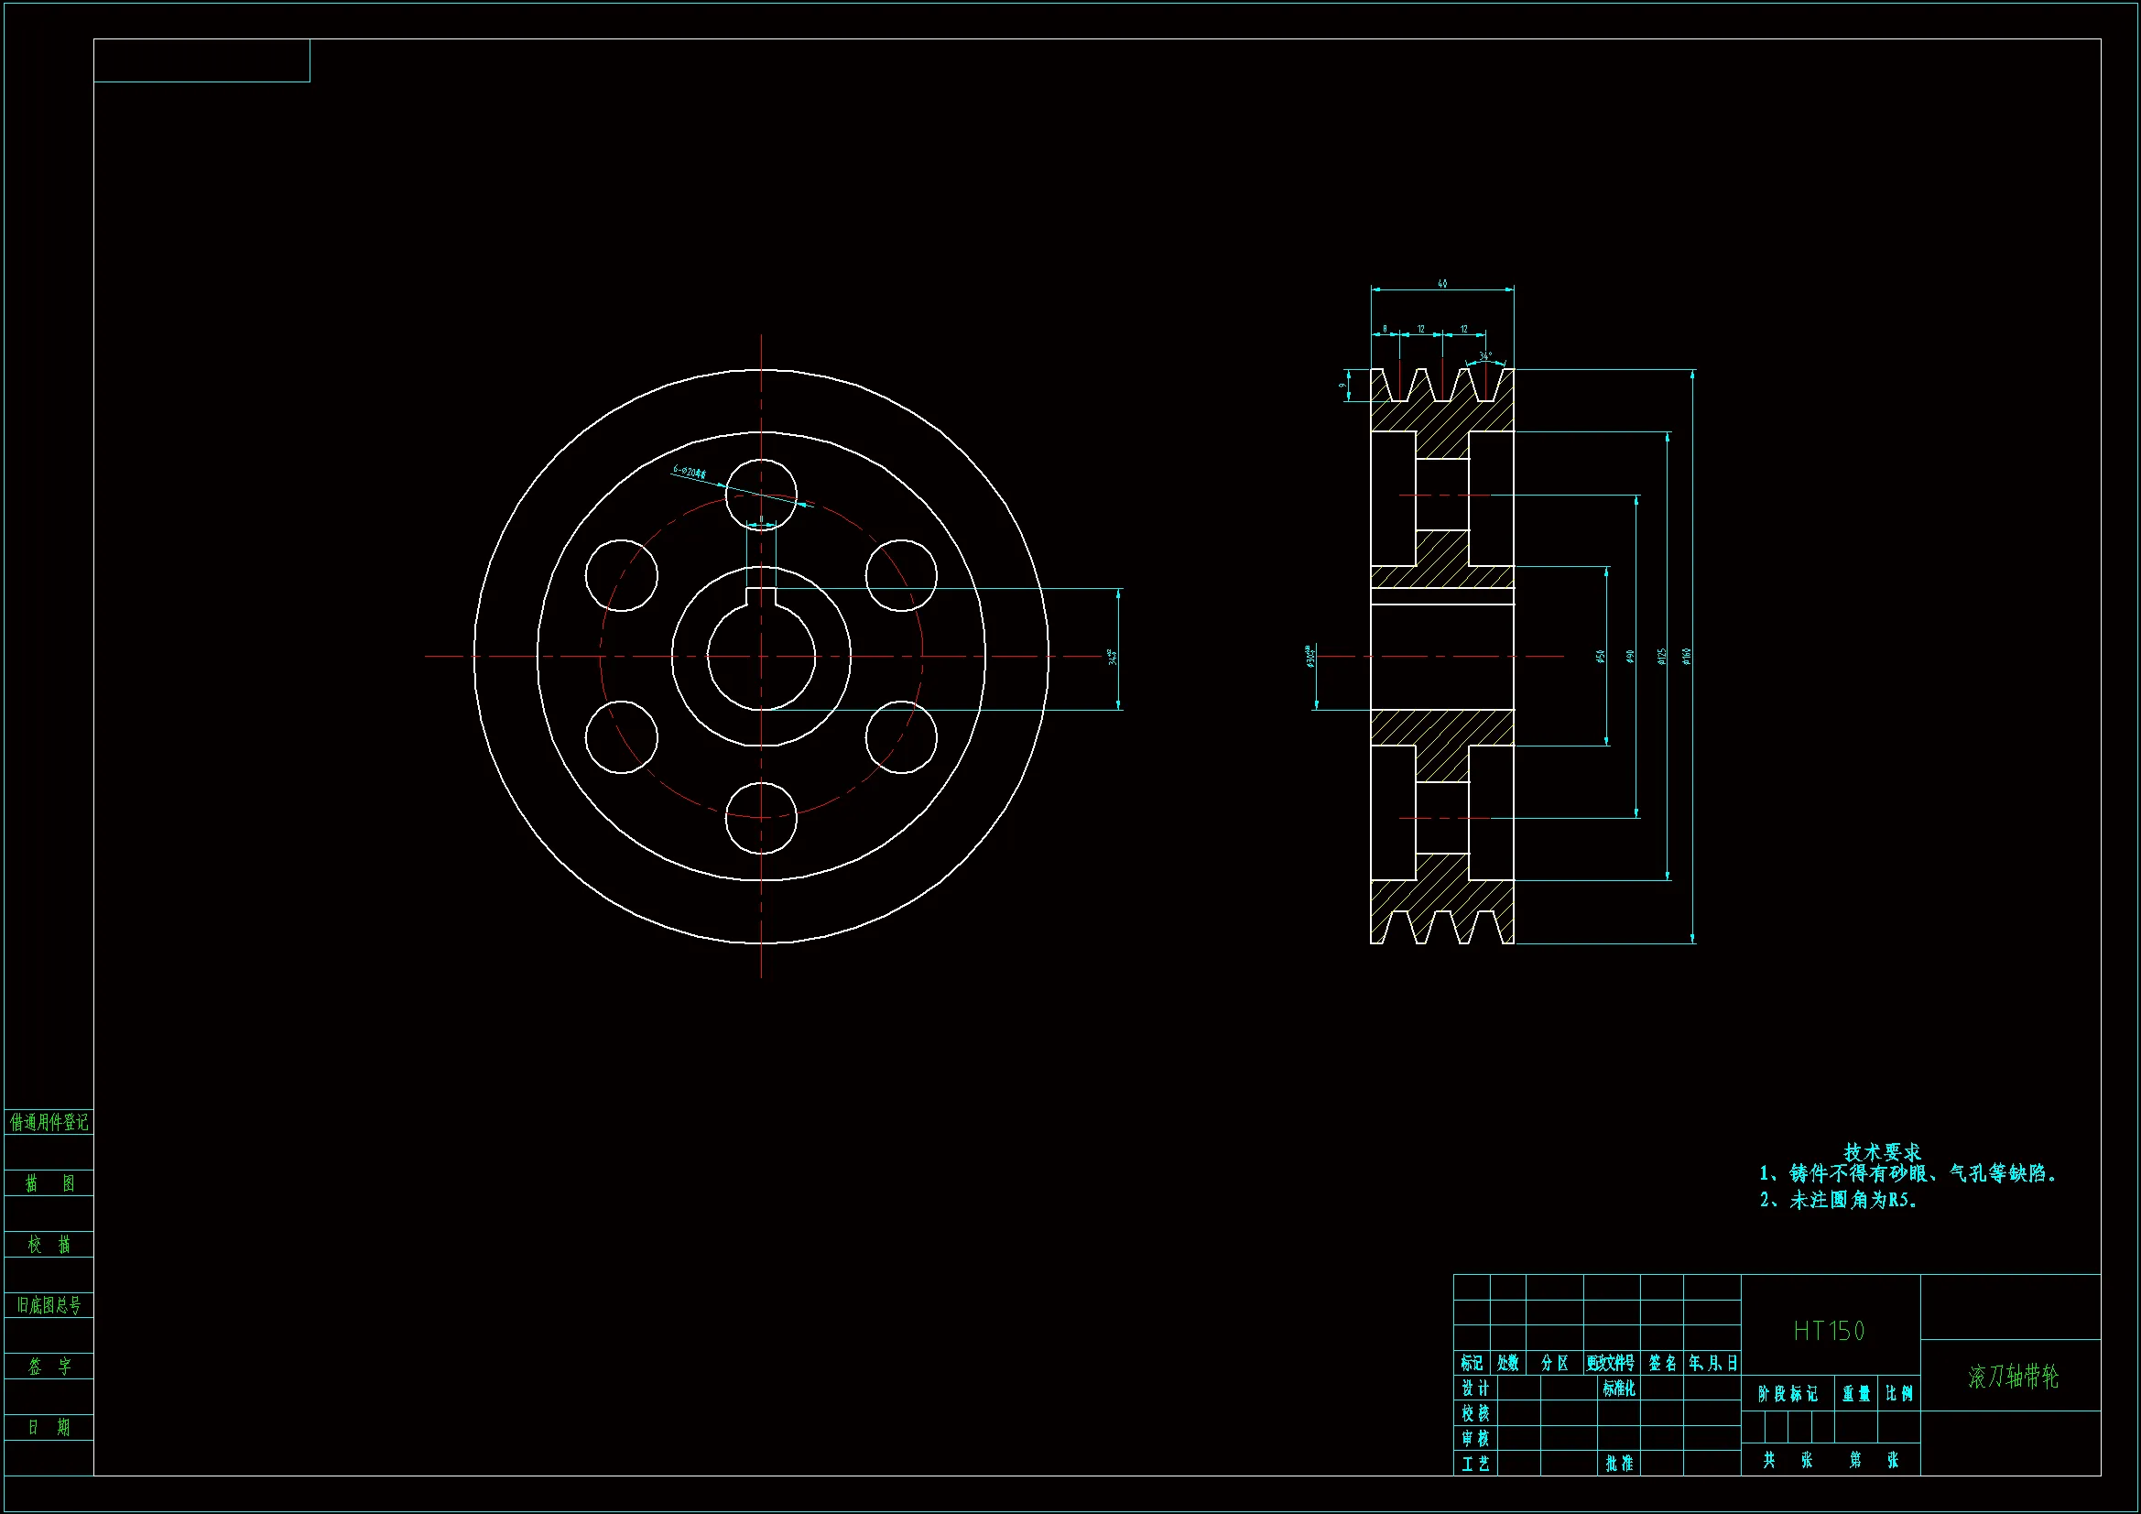This screenshot has height=1514, width=2141.
Task: Click the 借通用件登记 side label
Action: [x=49, y=1122]
